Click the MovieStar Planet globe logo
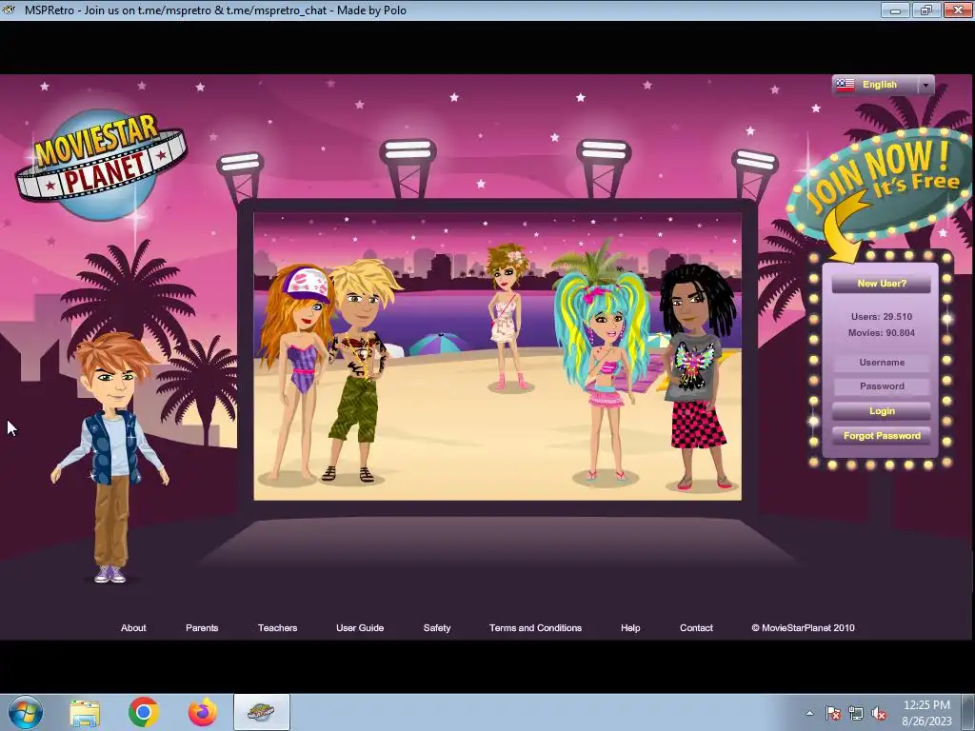 101,165
